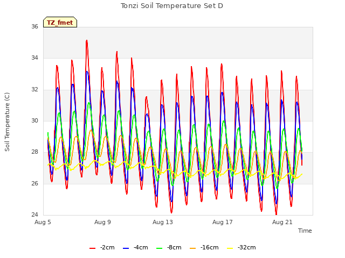Click the Aug 5 x-axis tick label
This screenshot has width=345, height=258.
43,222
